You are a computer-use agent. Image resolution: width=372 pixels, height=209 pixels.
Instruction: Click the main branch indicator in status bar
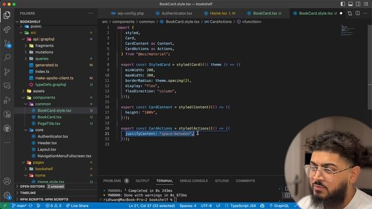coord(19,206)
